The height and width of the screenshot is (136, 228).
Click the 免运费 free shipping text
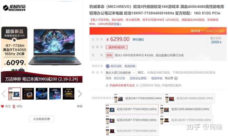169,78
